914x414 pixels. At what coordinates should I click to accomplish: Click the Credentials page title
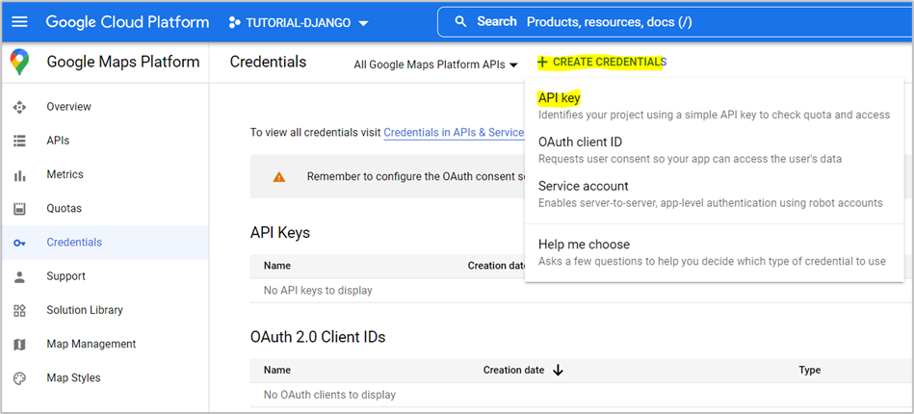[268, 62]
